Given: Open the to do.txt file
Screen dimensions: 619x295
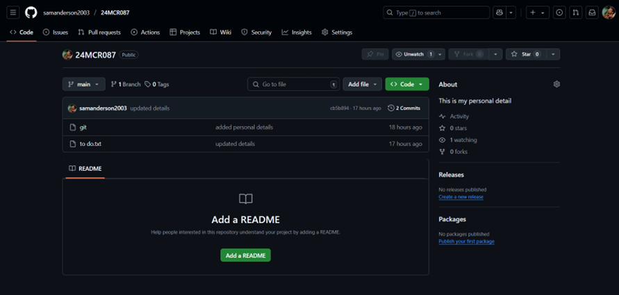Looking at the screenshot, I should (x=90, y=144).
